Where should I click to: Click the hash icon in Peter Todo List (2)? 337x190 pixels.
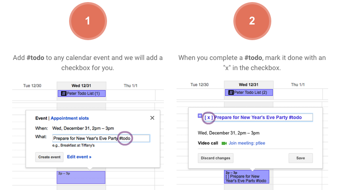click(231, 92)
